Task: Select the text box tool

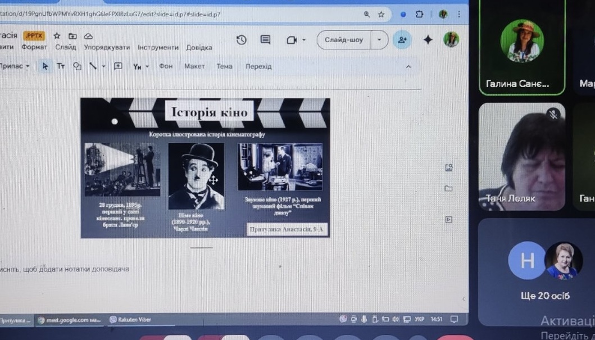Action: pos(61,66)
